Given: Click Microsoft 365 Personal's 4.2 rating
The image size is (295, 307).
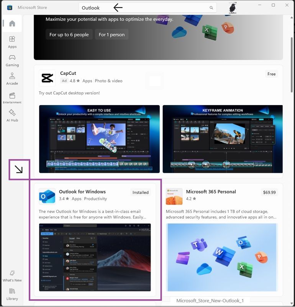Looking at the screenshot, I should click(191, 198).
